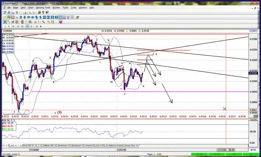The image size is (261, 157).
Task: Click the blue down arrow scroll icon
Action: 25,17
